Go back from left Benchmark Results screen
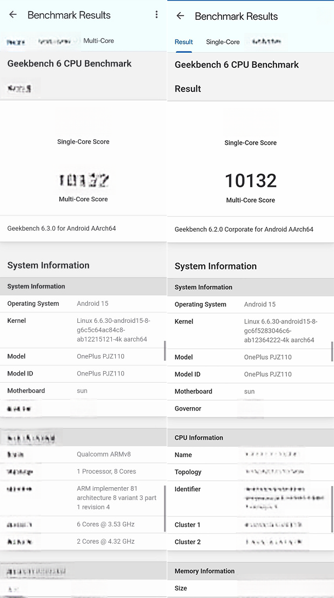This screenshot has height=598, width=334. [13, 15]
